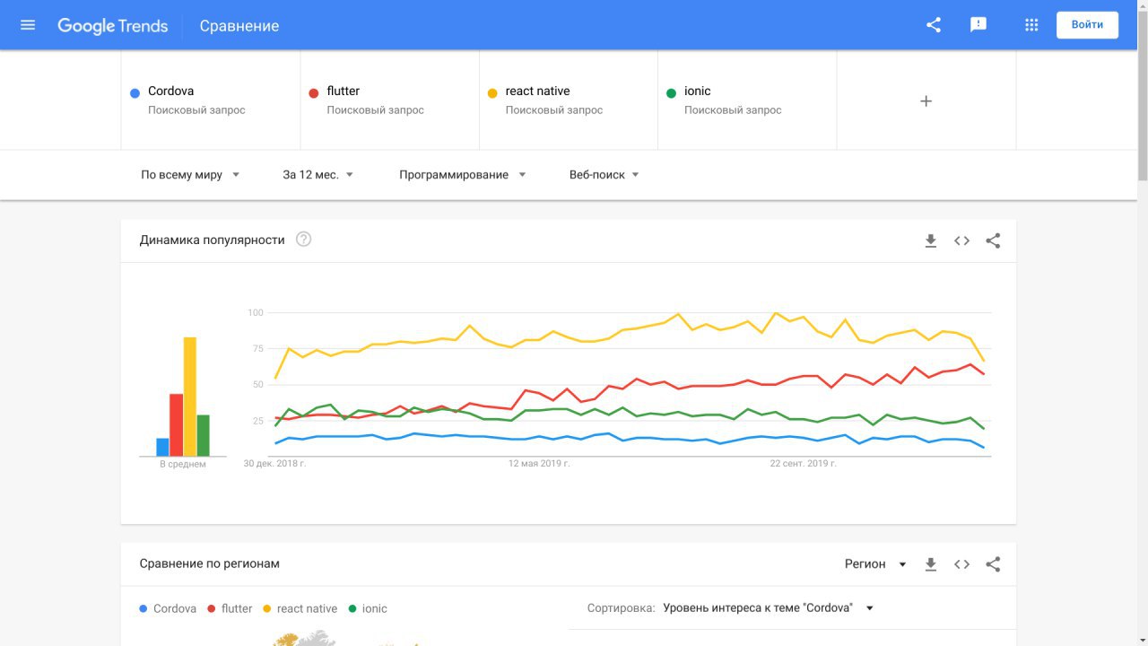Click the help icon next to Динамика популярности
The image size is (1148, 646).
304,240
